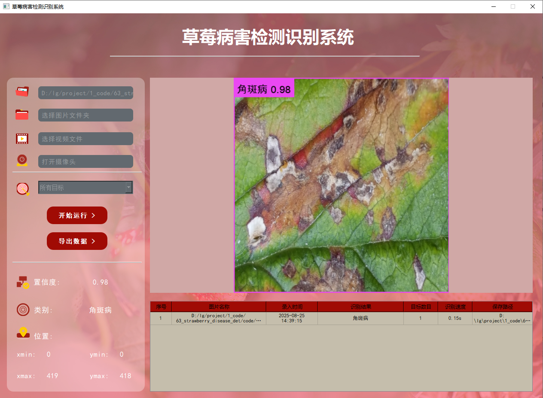
Task: Click the 草莓病害检测识别系统 heading
Action: click(268, 37)
